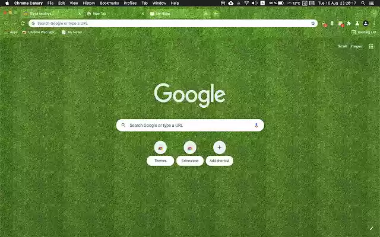The width and height of the screenshot is (380, 237).
Task: Open the keyboard input source A icon
Action: pos(262,3)
